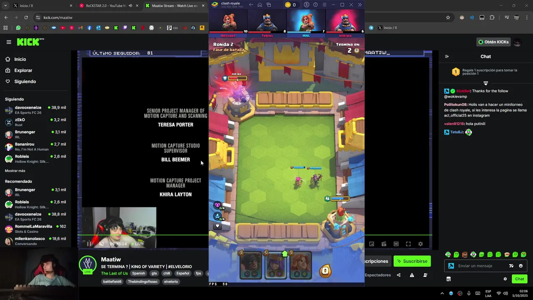Select the middle troop card costing 5
This screenshot has height=300, width=533.
275,265
